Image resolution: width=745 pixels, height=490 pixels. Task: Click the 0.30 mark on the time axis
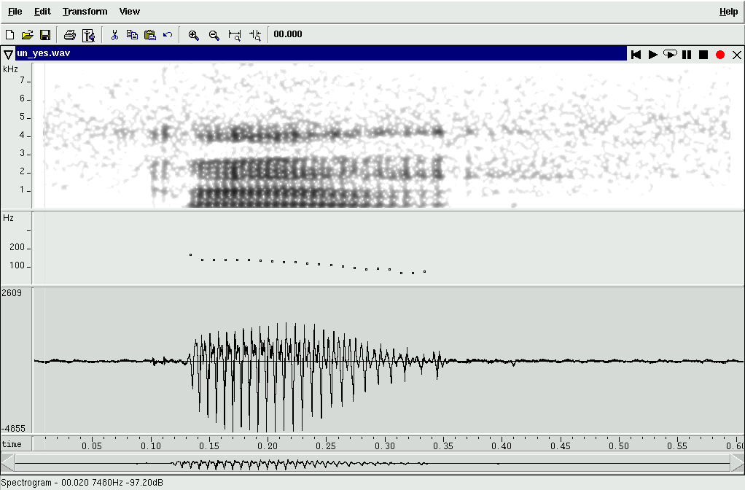click(385, 445)
